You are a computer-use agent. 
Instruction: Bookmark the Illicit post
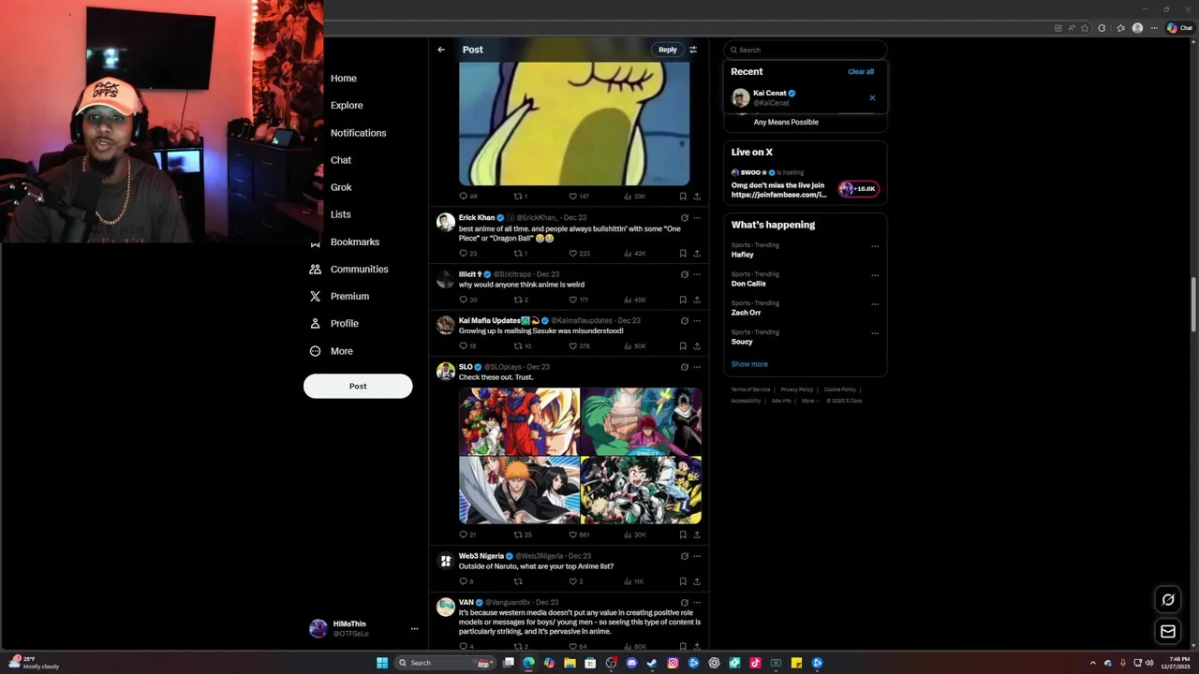click(x=683, y=300)
